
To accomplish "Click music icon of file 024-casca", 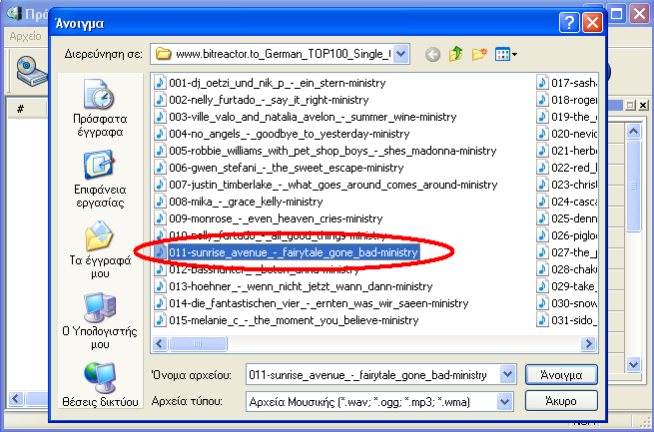I will tap(542, 202).
